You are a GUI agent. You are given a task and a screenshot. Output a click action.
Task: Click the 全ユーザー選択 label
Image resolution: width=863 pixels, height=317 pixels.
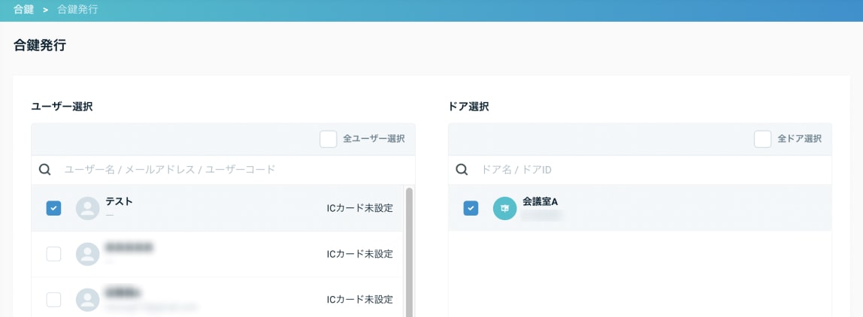[374, 139]
